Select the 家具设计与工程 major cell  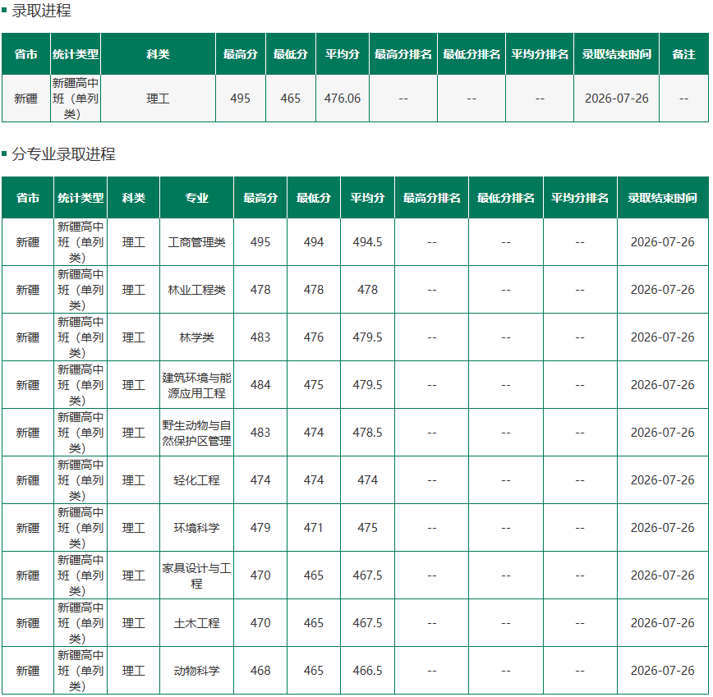tap(196, 575)
